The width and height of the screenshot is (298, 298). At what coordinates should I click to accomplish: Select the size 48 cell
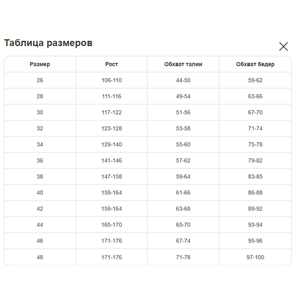(x=40, y=257)
